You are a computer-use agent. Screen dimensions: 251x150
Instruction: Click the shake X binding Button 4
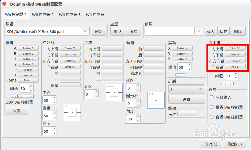[182, 48]
